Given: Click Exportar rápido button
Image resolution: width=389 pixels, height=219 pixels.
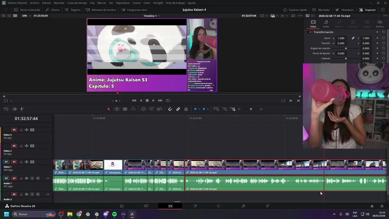Looking at the screenshot, I should pos(295,10).
